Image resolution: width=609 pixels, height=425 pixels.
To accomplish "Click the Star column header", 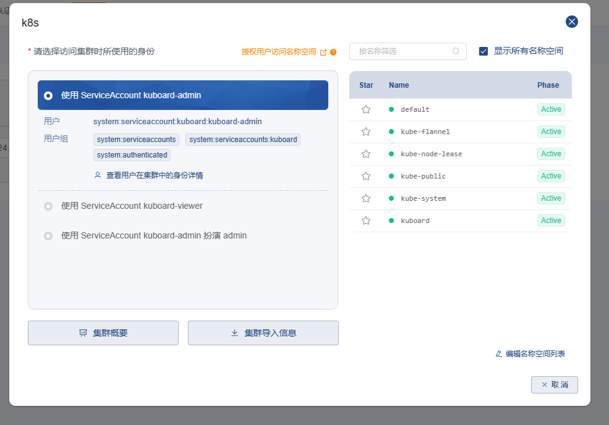I will (x=366, y=85).
